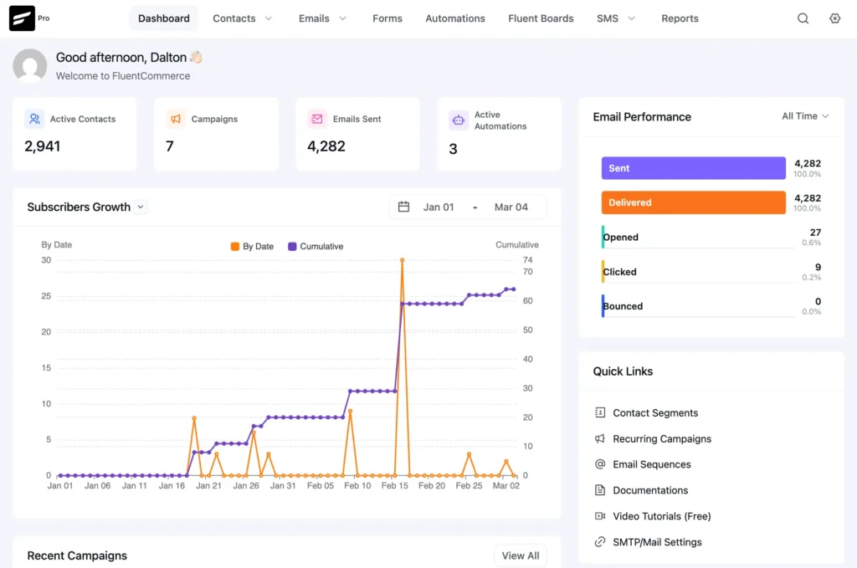Click the Campaigns megaphone icon
Viewport: 857px width, 568px height.
coord(175,119)
